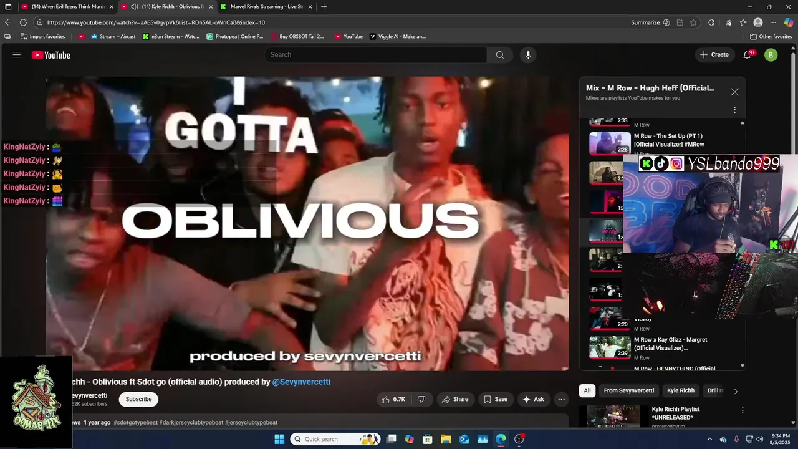
Task: Start voice search with the microphone icon
Action: pyautogui.click(x=528, y=55)
